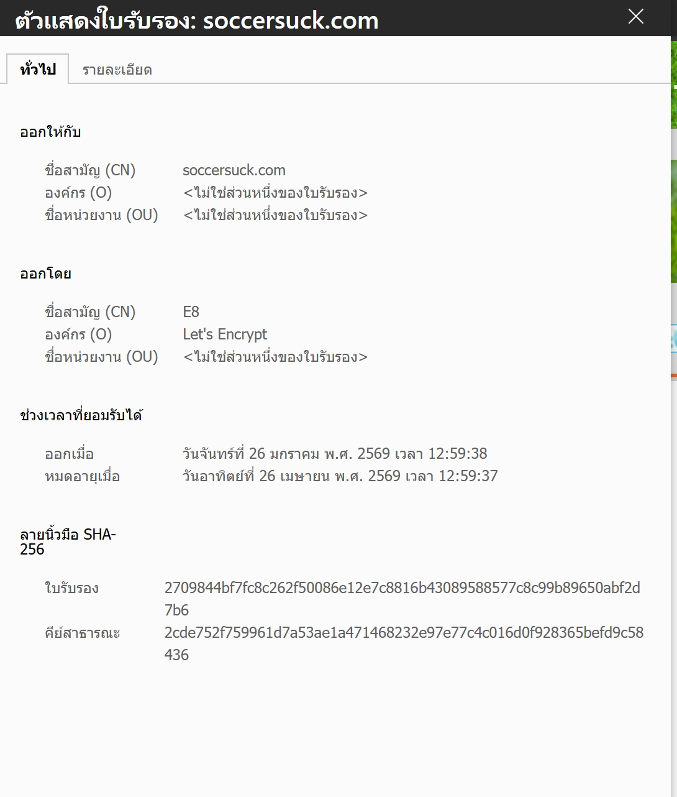Click the issuer ชื่อหน่วยงาน (OU) placeholder value
This screenshot has height=797, width=677.
tap(275, 357)
